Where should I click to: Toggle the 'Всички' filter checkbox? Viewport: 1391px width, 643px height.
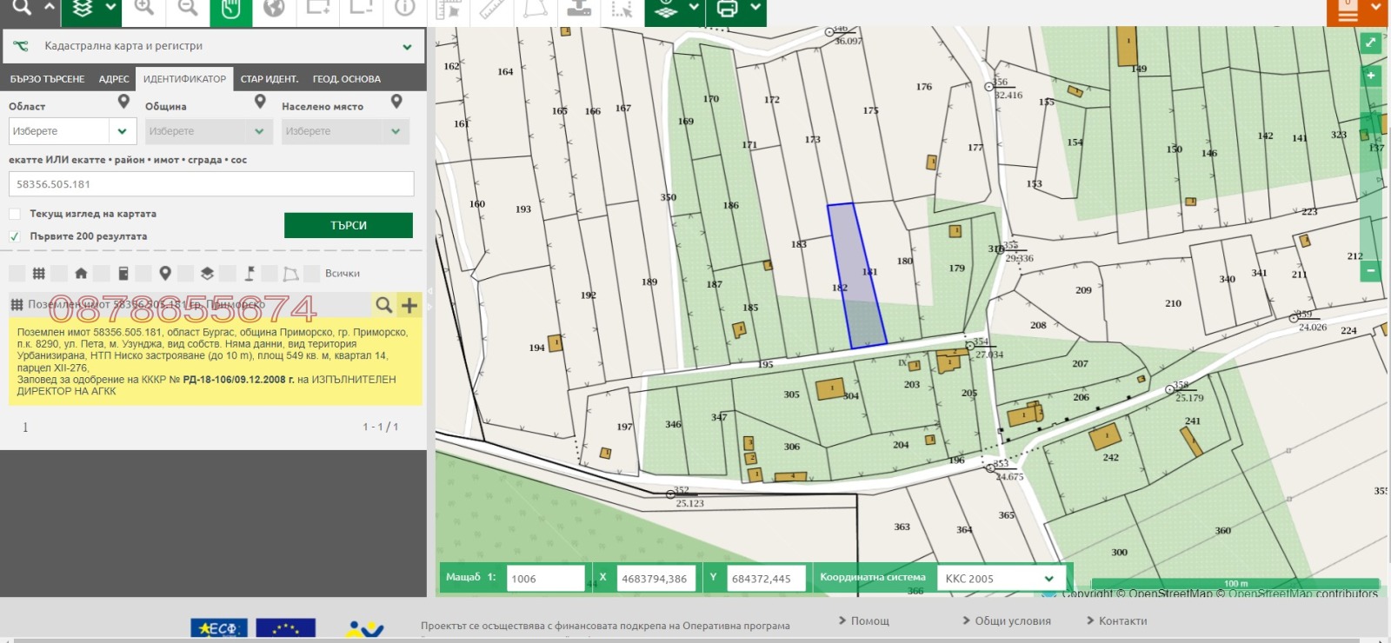(312, 274)
